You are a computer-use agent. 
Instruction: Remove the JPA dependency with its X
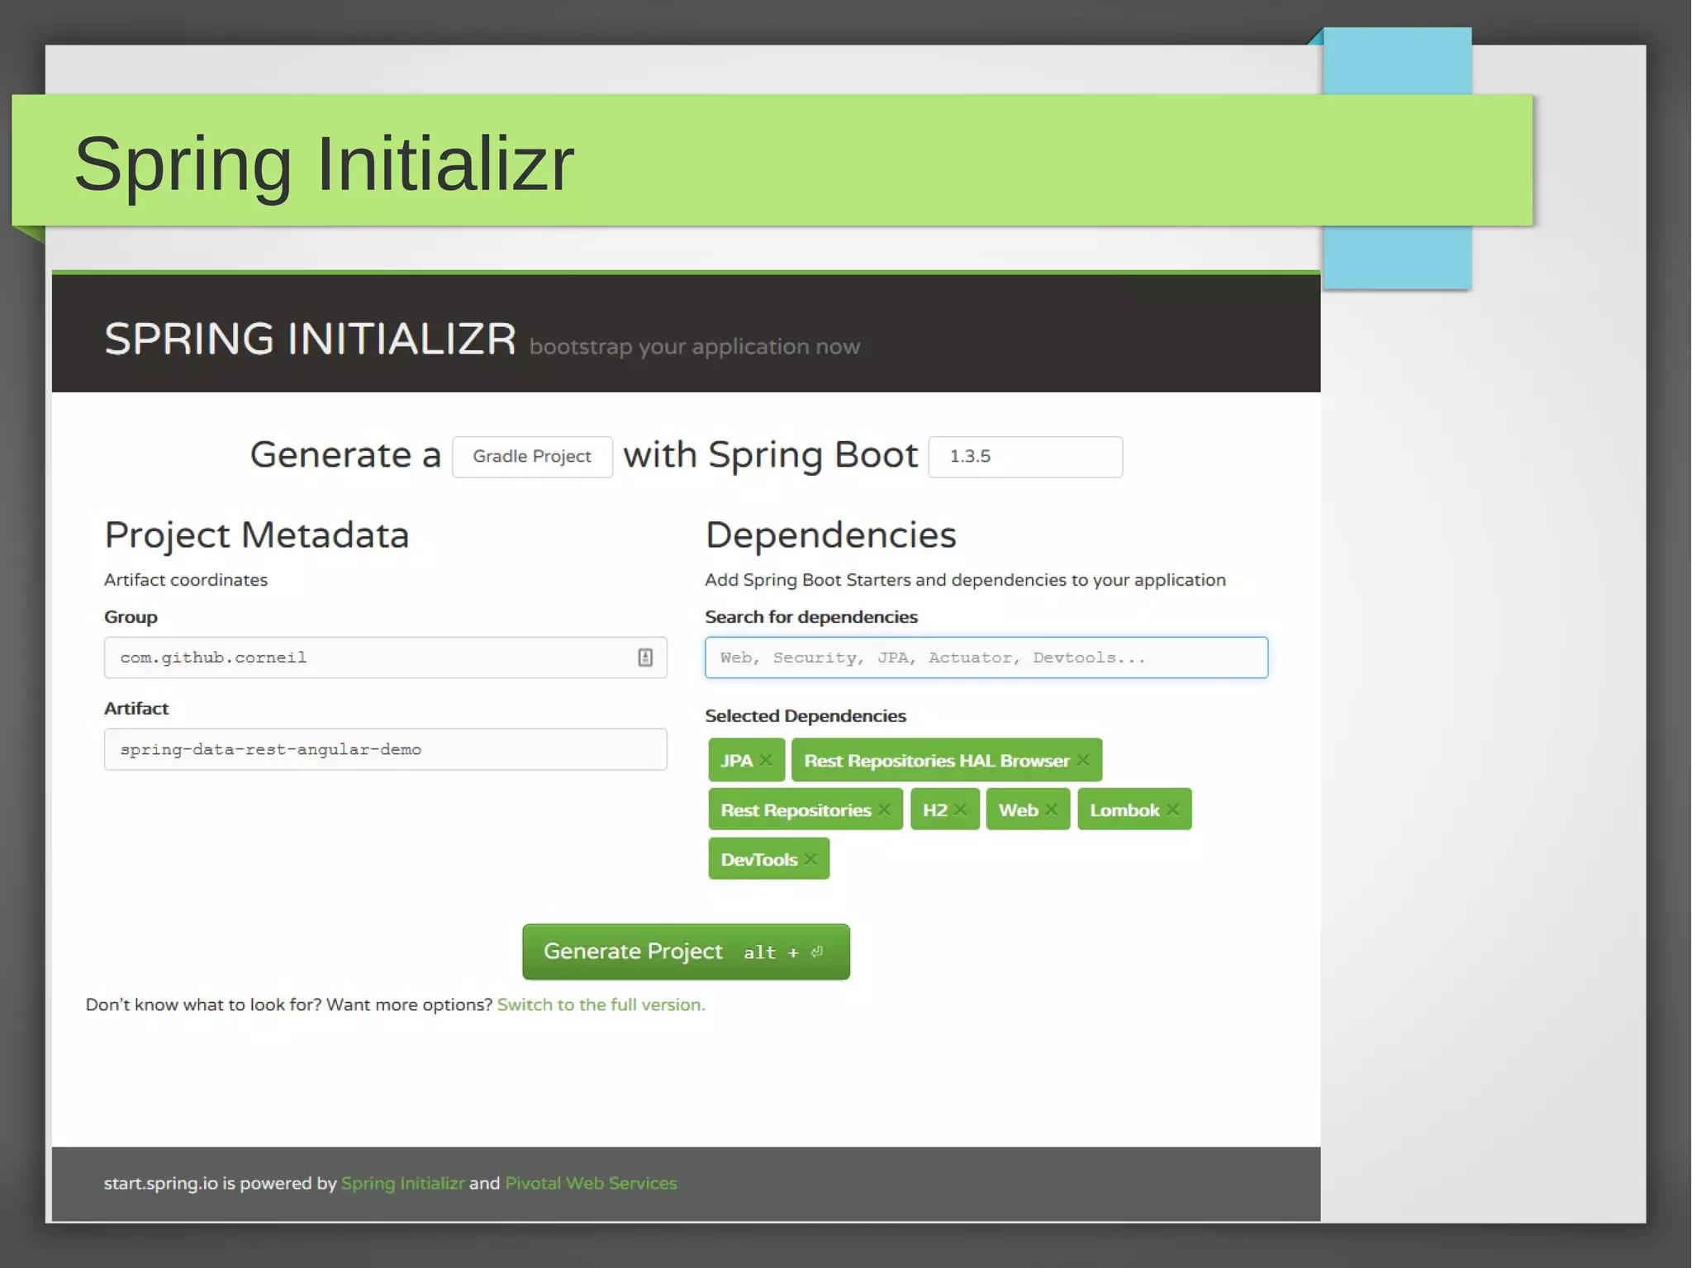[x=766, y=760]
